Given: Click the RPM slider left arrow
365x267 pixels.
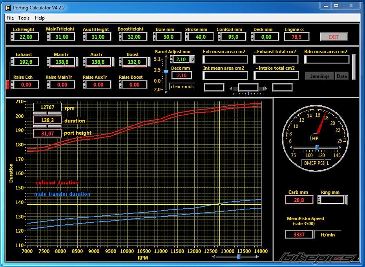Looking at the screenshot, I should click(x=214, y=257).
